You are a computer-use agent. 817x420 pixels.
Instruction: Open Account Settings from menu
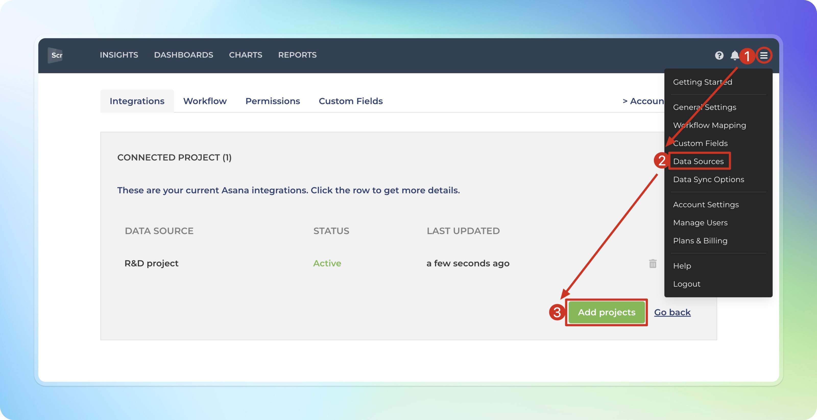706,204
